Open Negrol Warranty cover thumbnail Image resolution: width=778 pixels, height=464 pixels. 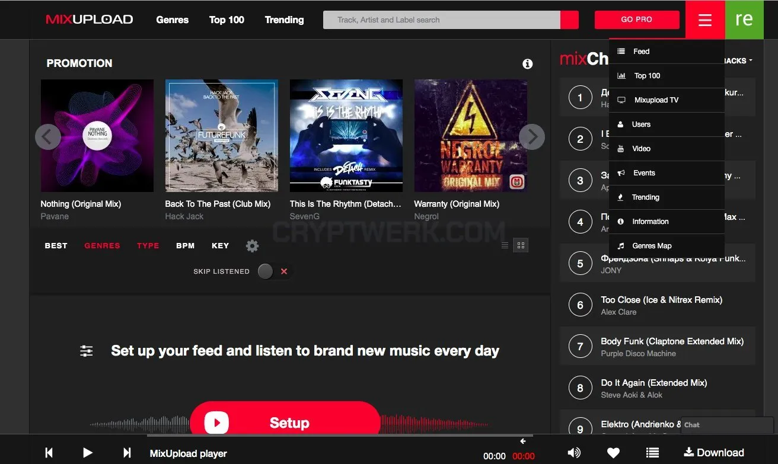click(x=471, y=136)
